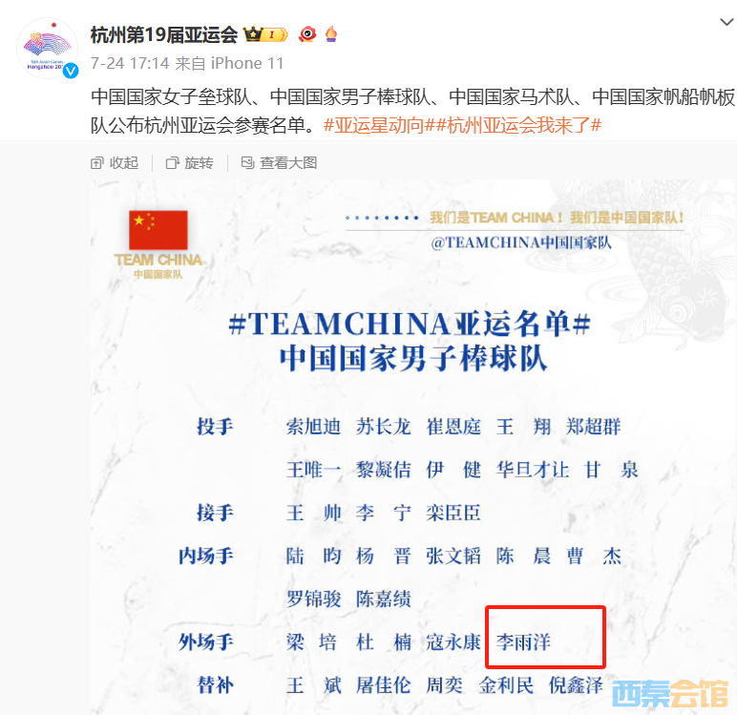Click the torch flame badge icon
The width and height of the screenshot is (737, 715).
coord(331,33)
